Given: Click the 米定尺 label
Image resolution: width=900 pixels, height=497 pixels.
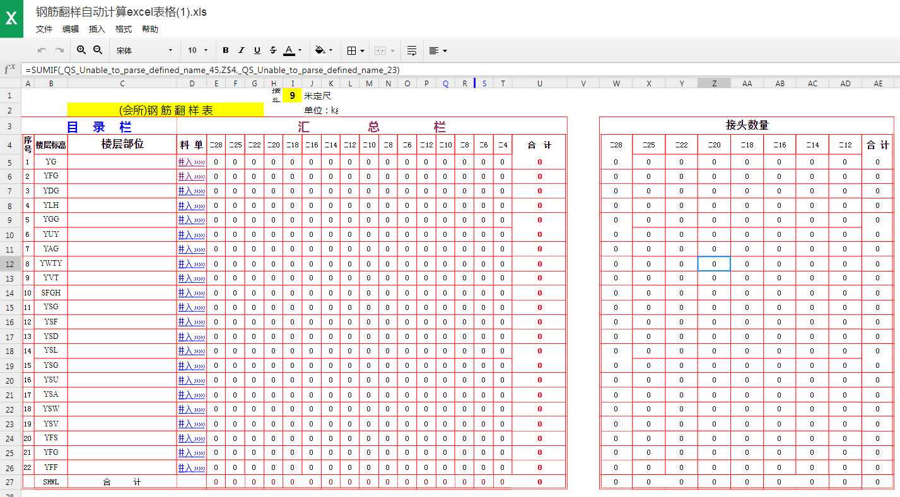Looking at the screenshot, I should [317, 96].
